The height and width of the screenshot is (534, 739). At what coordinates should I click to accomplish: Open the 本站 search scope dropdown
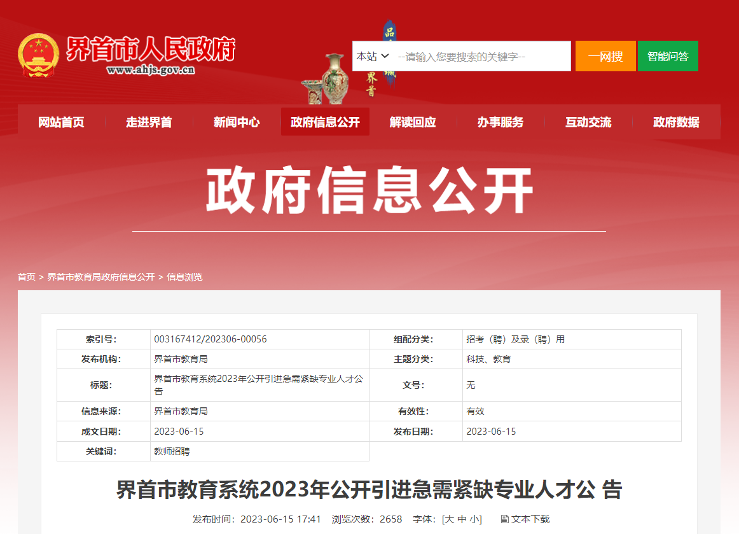373,56
